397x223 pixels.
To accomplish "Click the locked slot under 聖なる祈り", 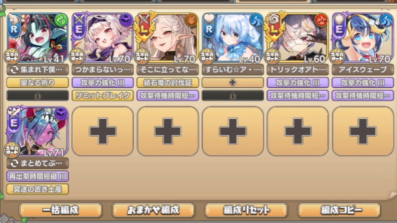I will [38, 95].
